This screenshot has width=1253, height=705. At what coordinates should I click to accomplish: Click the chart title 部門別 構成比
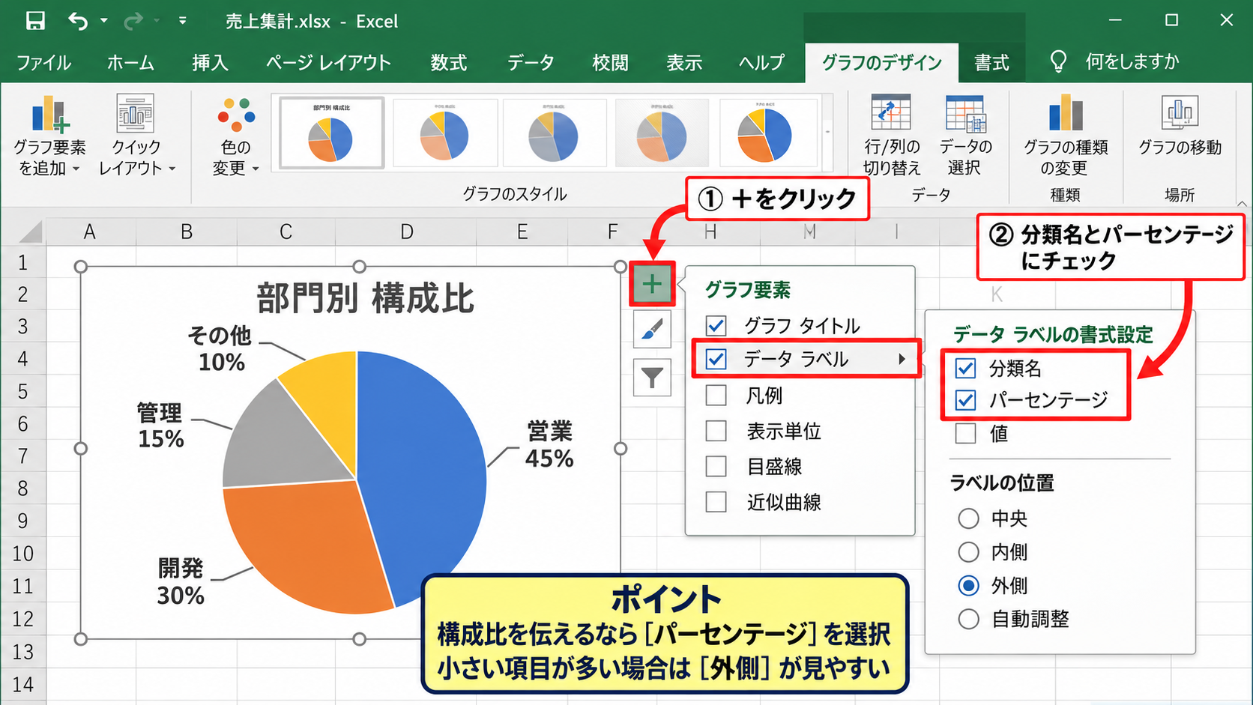tap(365, 297)
